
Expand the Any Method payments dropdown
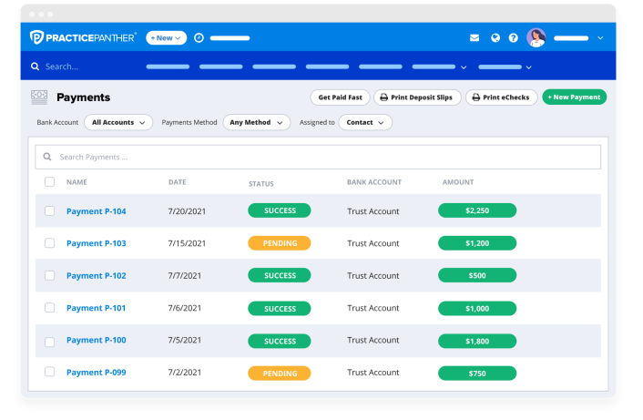coord(256,122)
